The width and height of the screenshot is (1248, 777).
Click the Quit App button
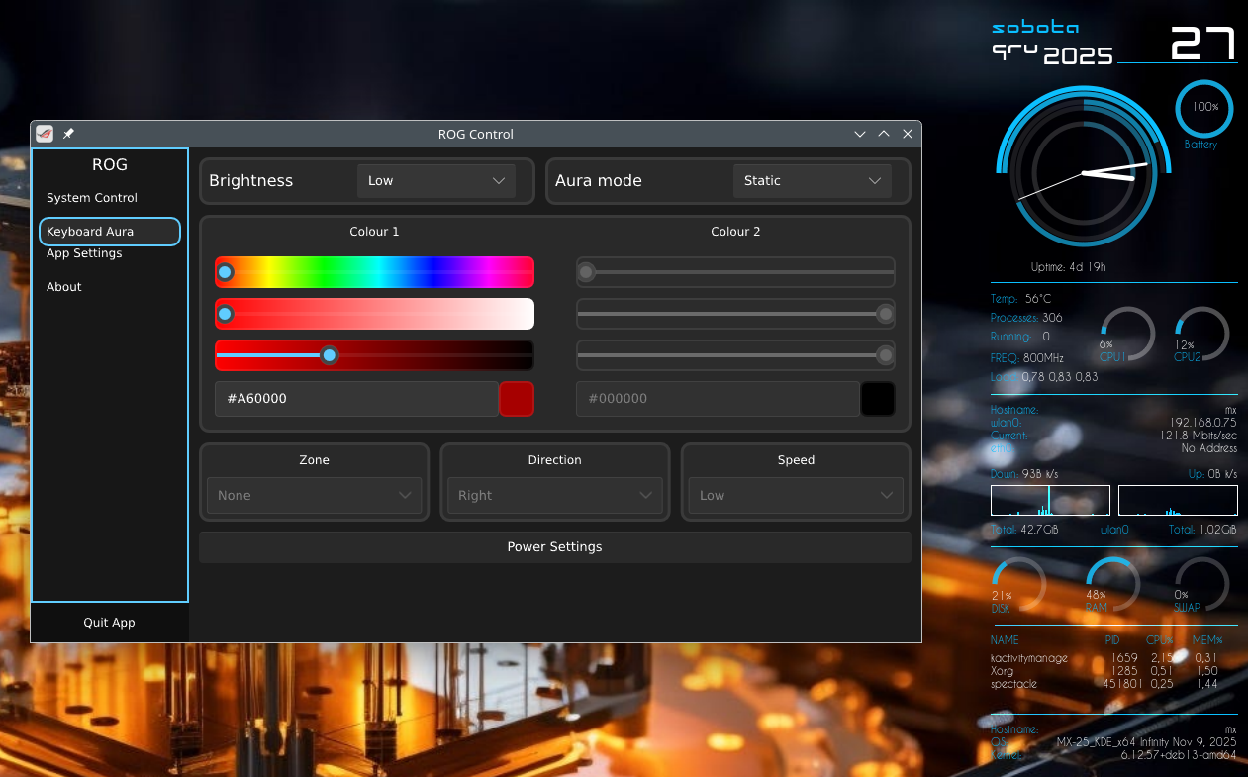coord(109,623)
